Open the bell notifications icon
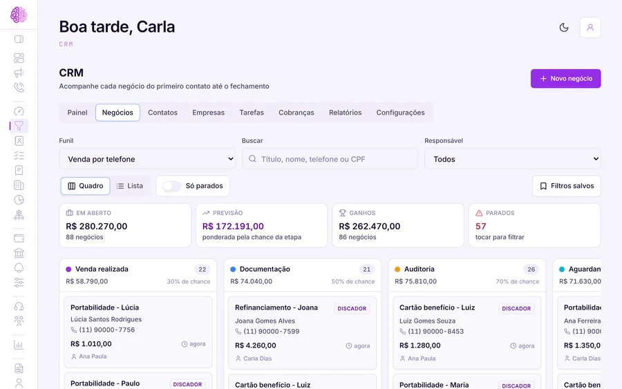 (19, 267)
